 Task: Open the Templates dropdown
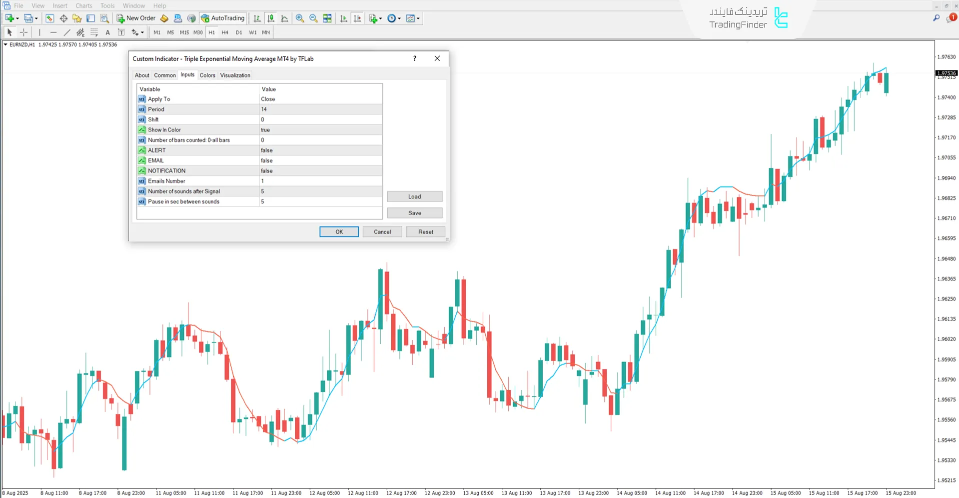(418, 18)
